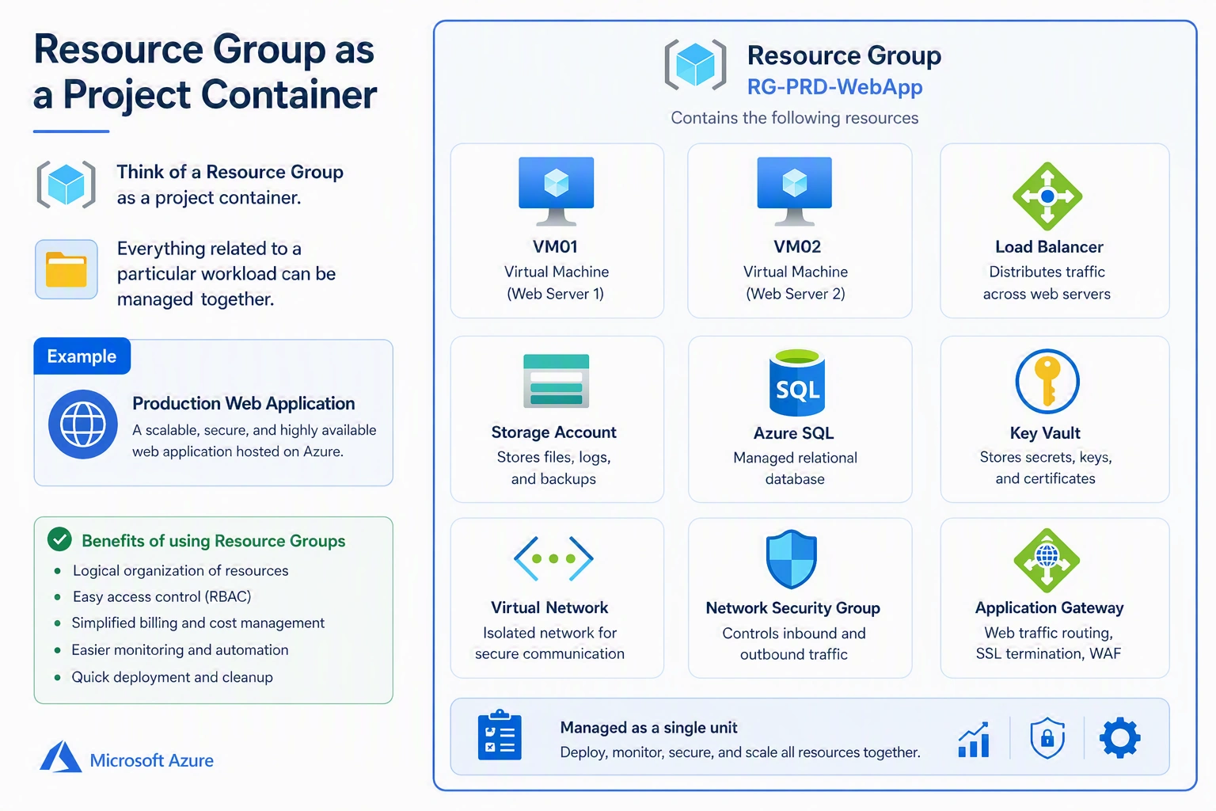Click the "RG-PRD-WebApp" resource group name
The image size is (1216, 811).
pyautogui.click(x=835, y=86)
